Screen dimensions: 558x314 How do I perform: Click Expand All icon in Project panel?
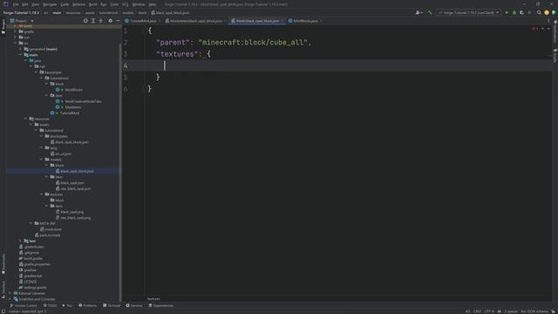point(93,21)
